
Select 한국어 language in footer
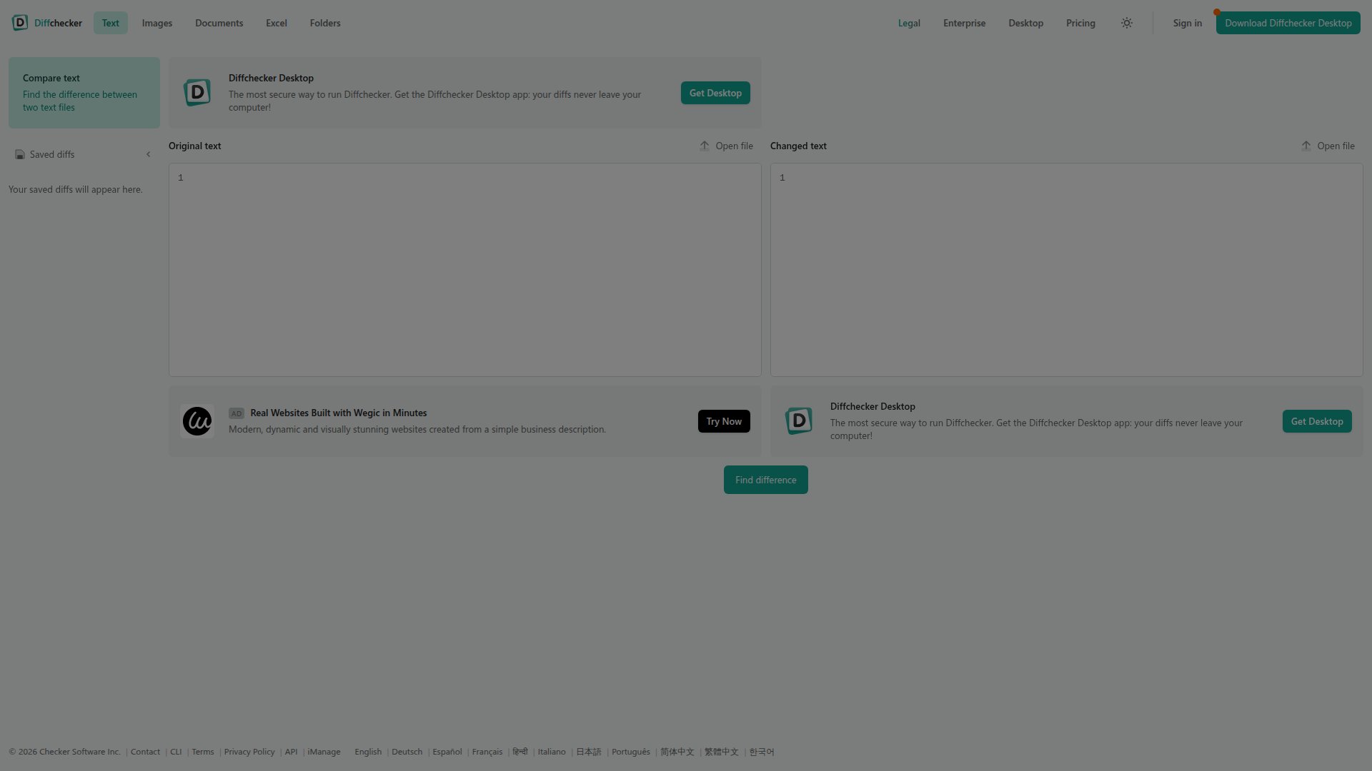(762, 752)
